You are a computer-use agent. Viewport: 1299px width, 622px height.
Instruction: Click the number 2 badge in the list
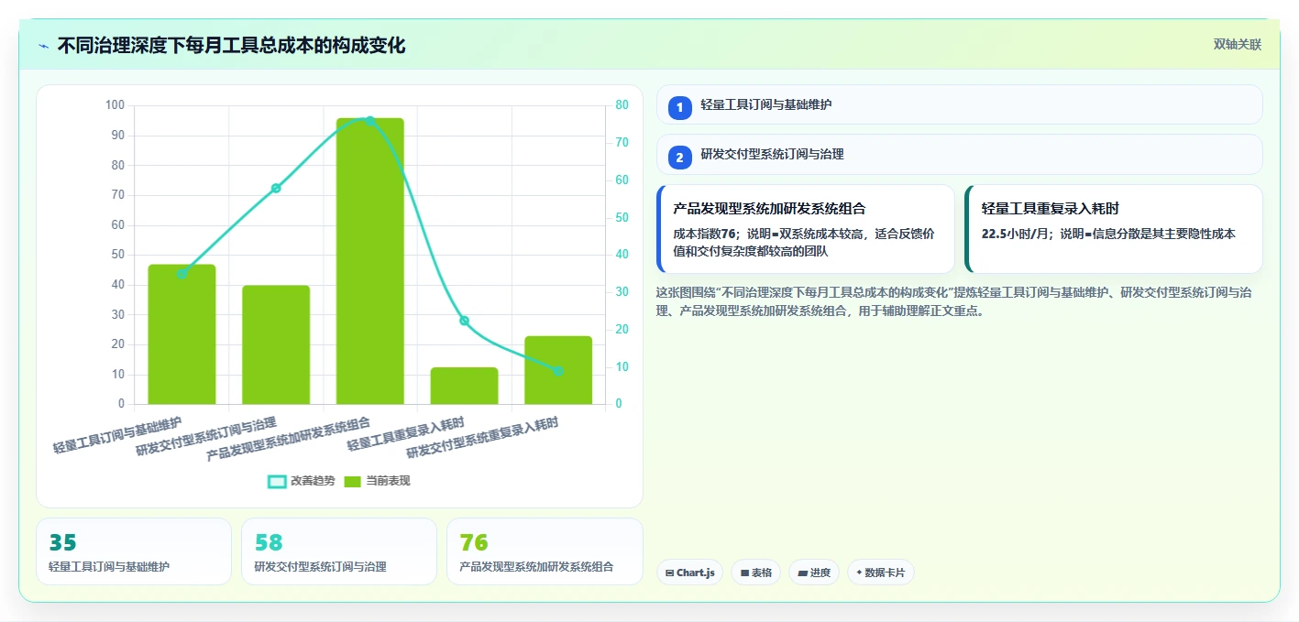tap(679, 158)
